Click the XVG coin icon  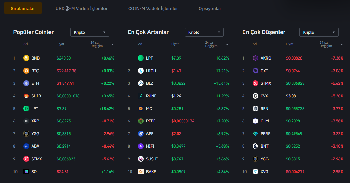coord(255,171)
